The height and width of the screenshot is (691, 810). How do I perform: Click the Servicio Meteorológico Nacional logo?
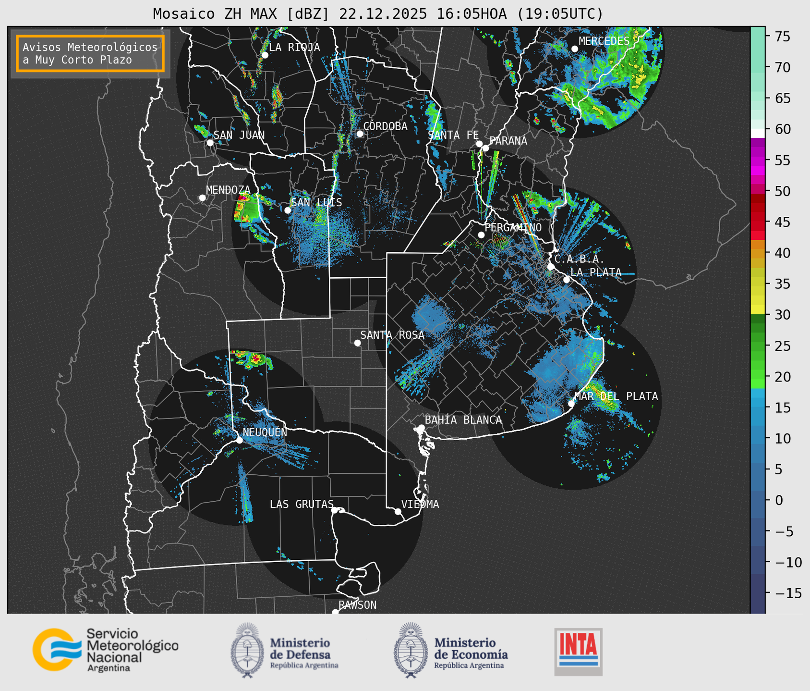(106, 650)
